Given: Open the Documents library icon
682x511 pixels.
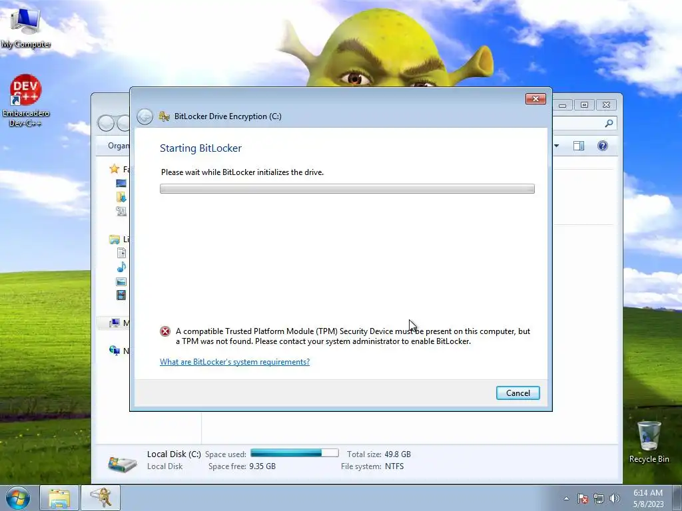Looking at the screenshot, I should click(x=121, y=253).
